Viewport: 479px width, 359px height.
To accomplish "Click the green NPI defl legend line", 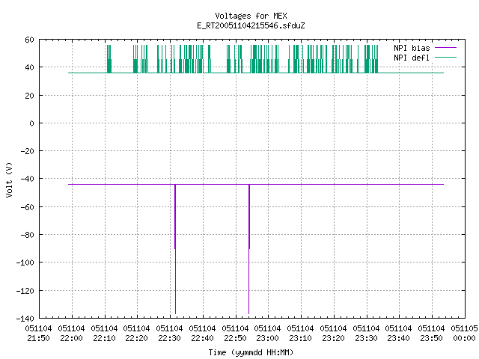I will (x=445, y=58).
